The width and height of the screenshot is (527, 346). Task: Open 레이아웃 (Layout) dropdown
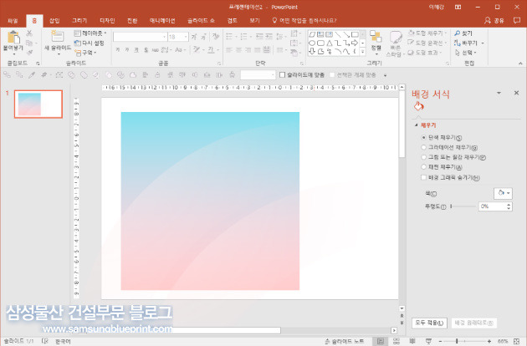point(90,33)
